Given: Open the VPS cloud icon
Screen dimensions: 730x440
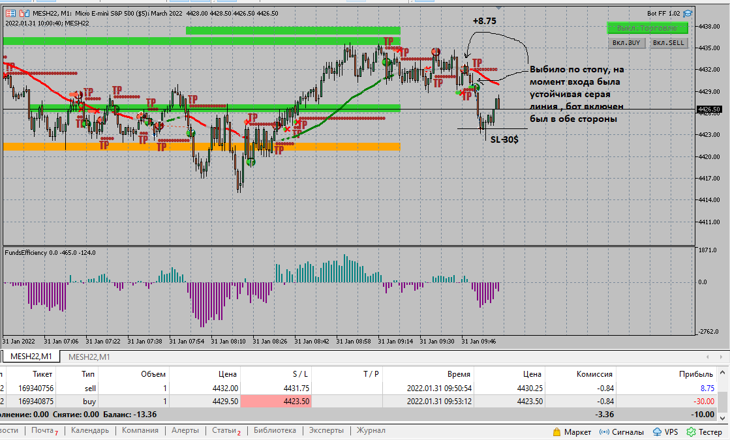Looking at the screenshot, I should (657, 432).
